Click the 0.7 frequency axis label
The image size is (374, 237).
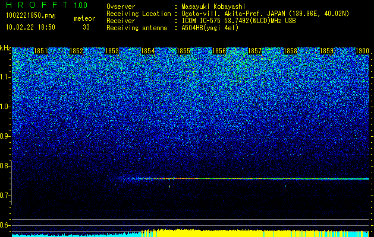[x=5, y=196]
